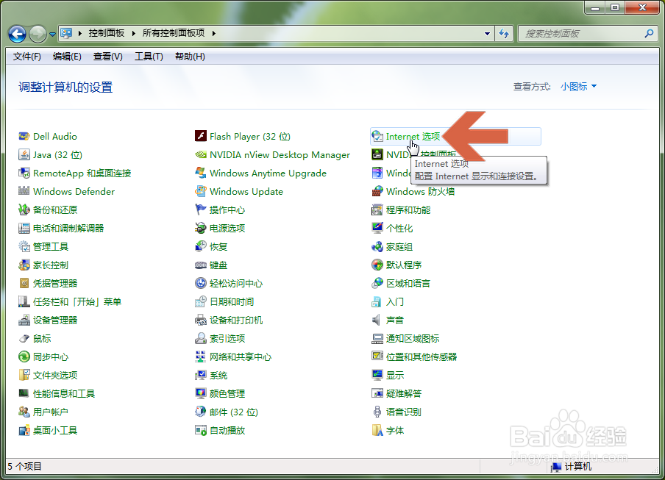The height and width of the screenshot is (480, 665).
Task: Go back with the Back button
Action: coord(18,34)
